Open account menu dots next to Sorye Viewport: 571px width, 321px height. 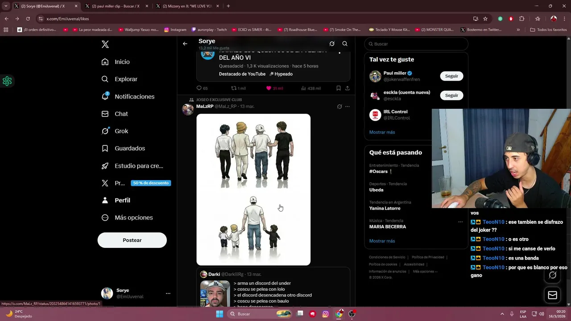click(168, 293)
